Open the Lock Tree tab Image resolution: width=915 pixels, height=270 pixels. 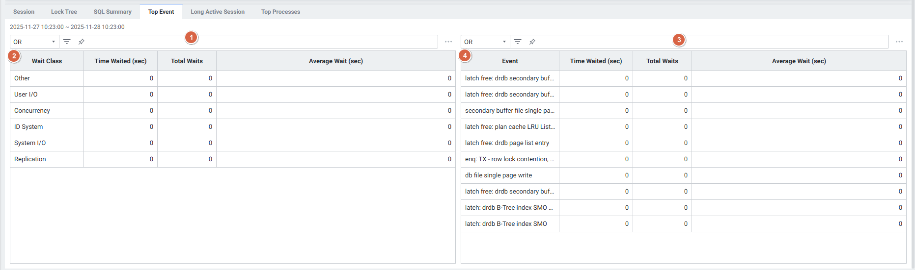point(64,12)
